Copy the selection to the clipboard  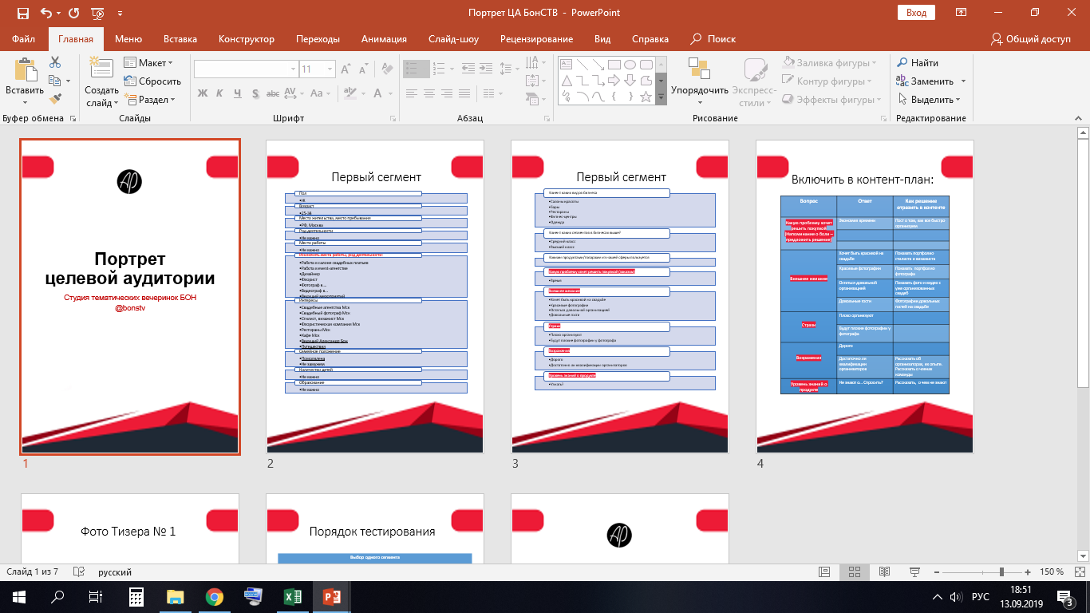pyautogui.click(x=55, y=81)
